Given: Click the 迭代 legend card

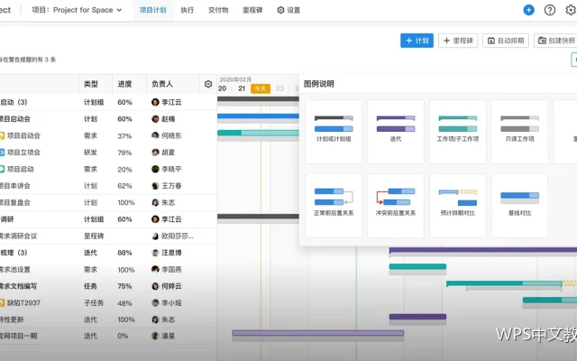Looking at the screenshot, I should click(396, 132).
